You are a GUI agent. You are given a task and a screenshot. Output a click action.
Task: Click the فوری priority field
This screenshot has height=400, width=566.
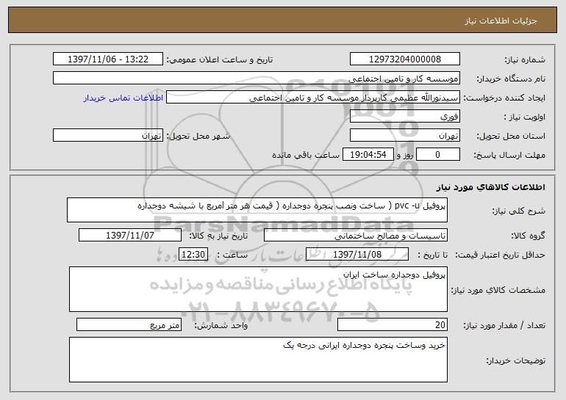coord(404,117)
